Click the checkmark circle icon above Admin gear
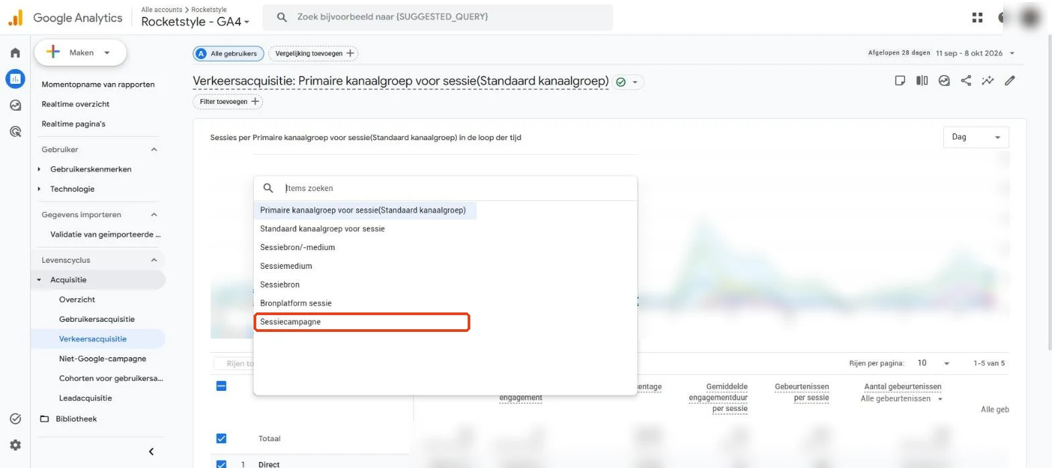Viewport: 1052px width, 468px height. 15,418
